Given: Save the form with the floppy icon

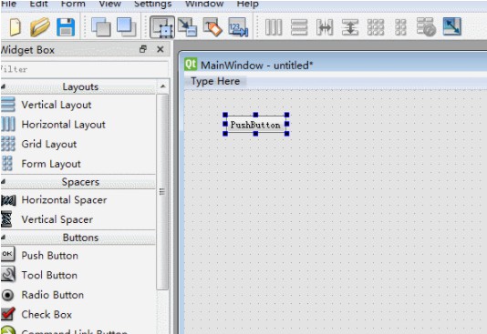Looking at the screenshot, I should (x=66, y=27).
